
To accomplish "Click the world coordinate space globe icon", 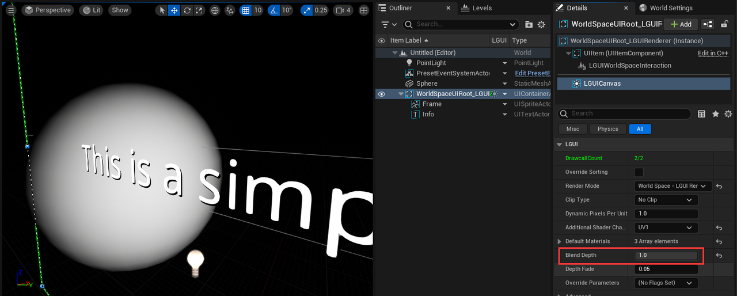I will tap(215, 10).
